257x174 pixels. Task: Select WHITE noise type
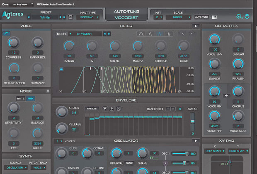click(x=20, y=99)
